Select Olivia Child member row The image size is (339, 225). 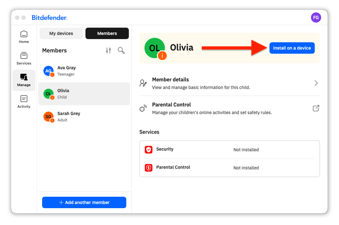coord(84,94)
